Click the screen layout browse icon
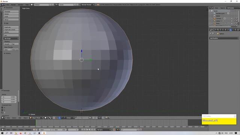 [x=32, y=4]
